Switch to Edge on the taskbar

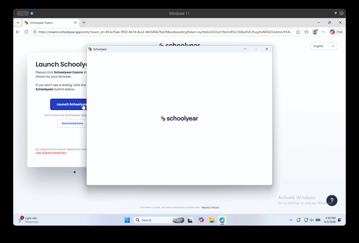click(222, 220)
